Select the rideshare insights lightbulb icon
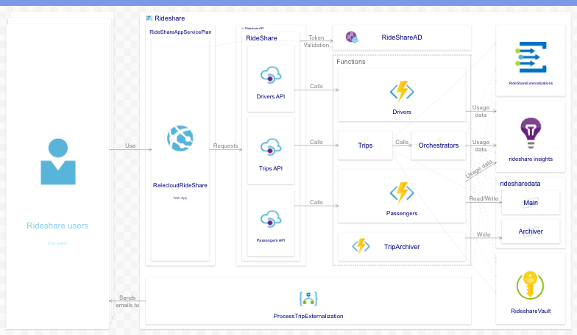The image size is (577, 335). (530, 132)
